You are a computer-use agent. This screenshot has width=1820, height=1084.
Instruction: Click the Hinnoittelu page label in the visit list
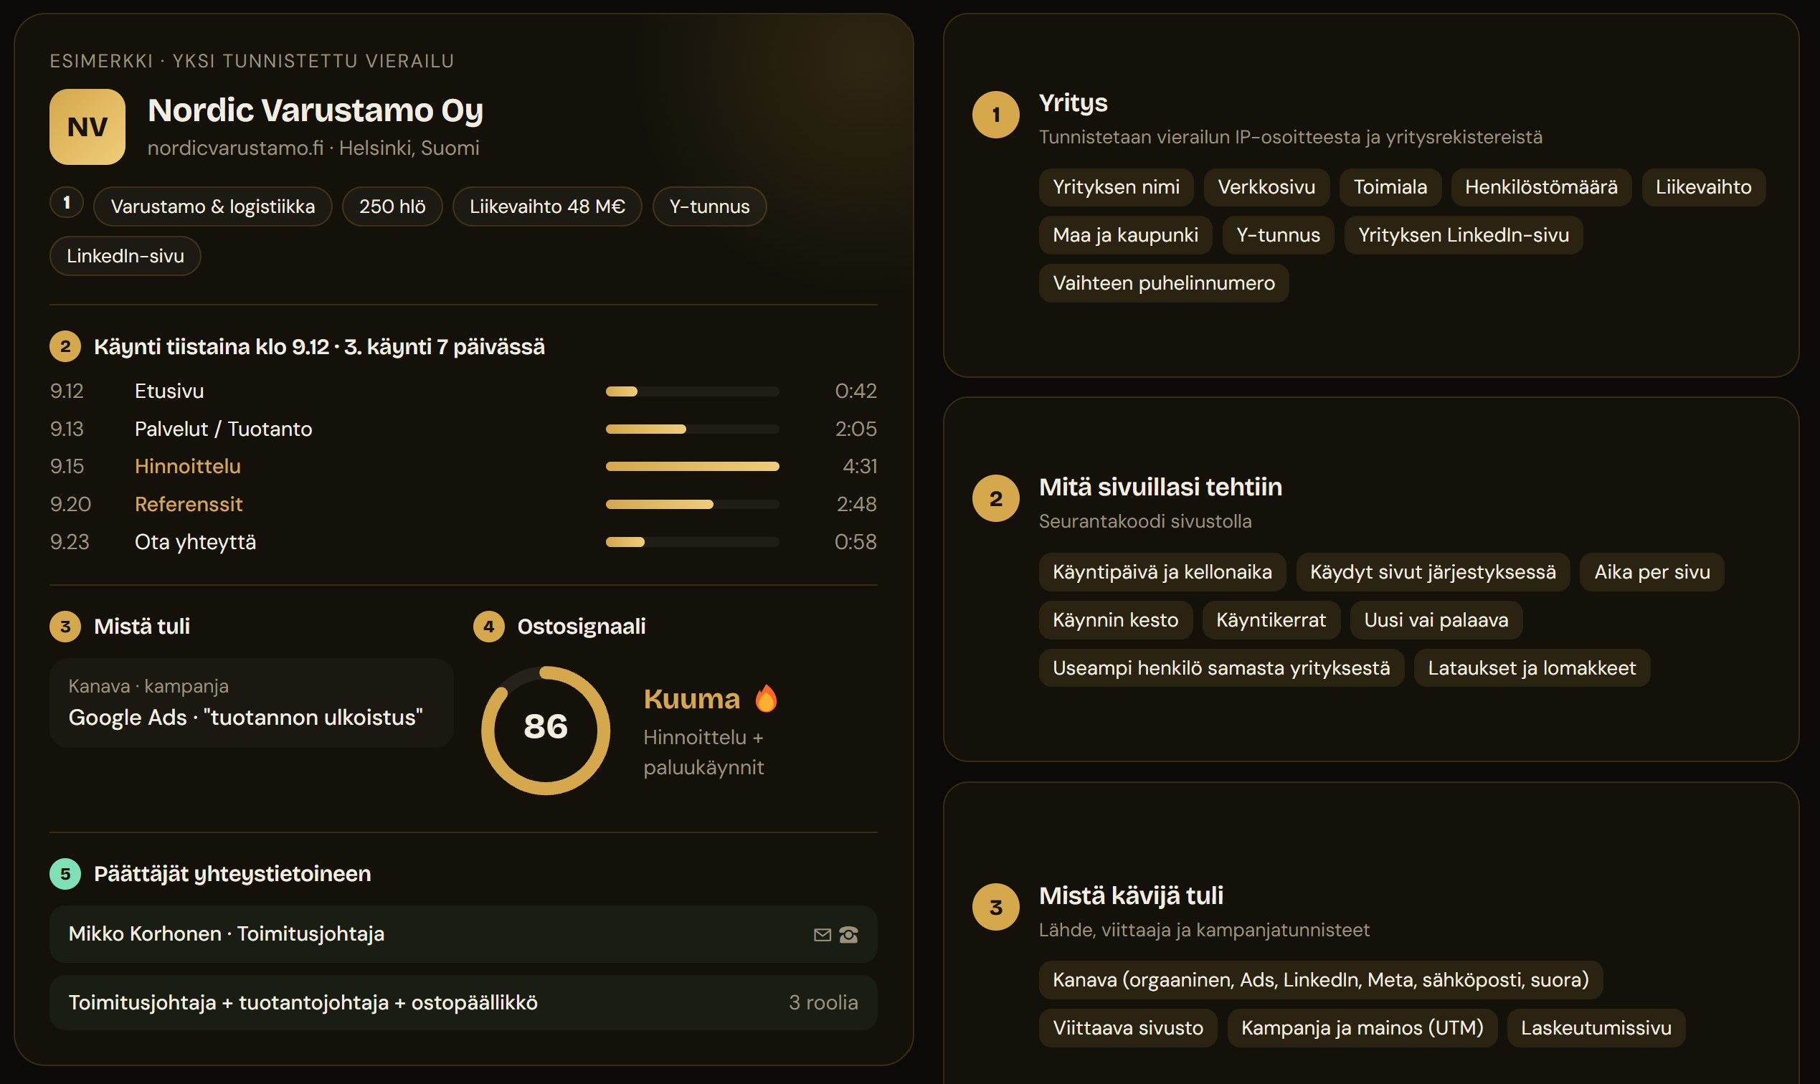(x=188, y=467)
